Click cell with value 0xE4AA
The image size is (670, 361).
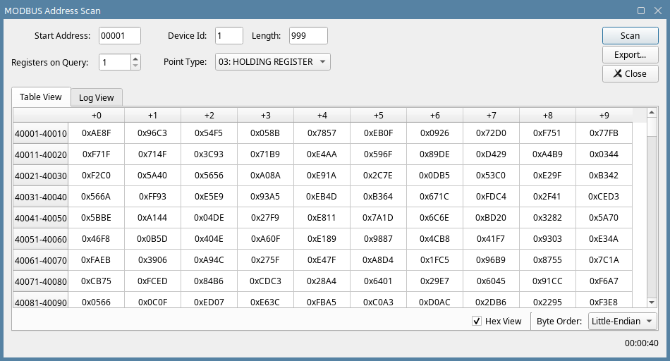[x=322, y=154]
